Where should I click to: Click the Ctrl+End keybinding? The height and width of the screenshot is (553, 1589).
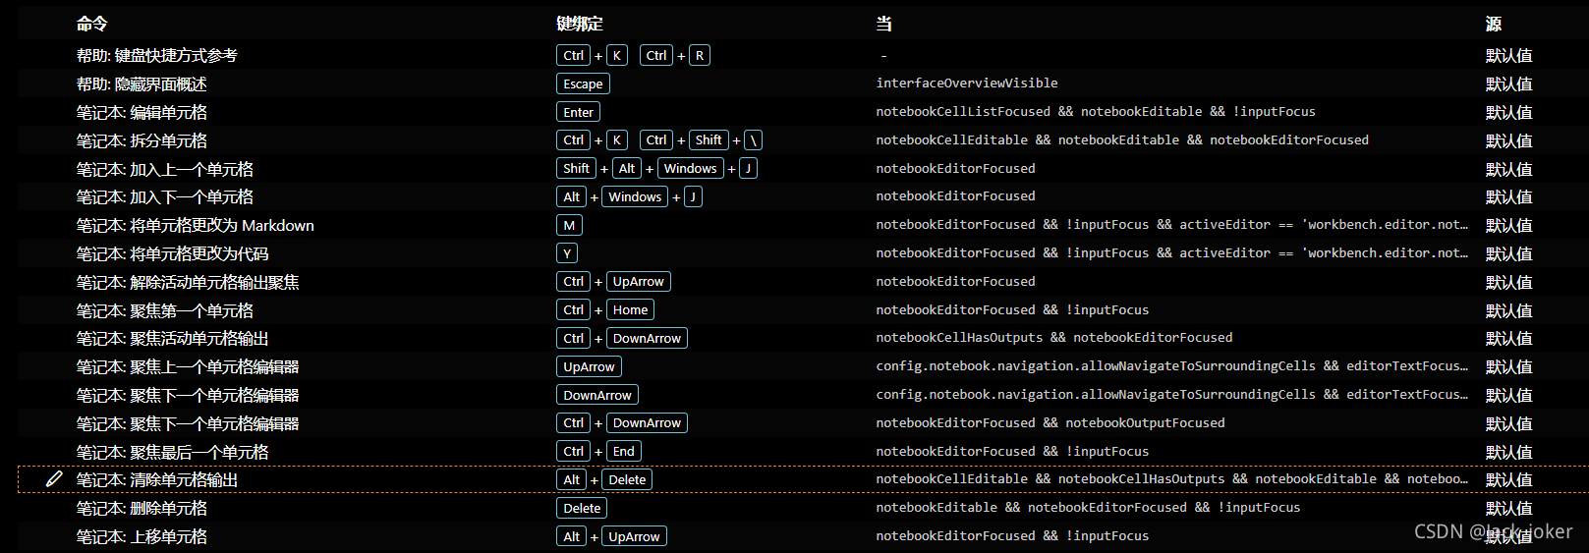(598, 452)
